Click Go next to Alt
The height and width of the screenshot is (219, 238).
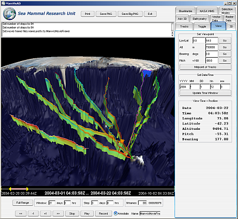tap(225, 47)
